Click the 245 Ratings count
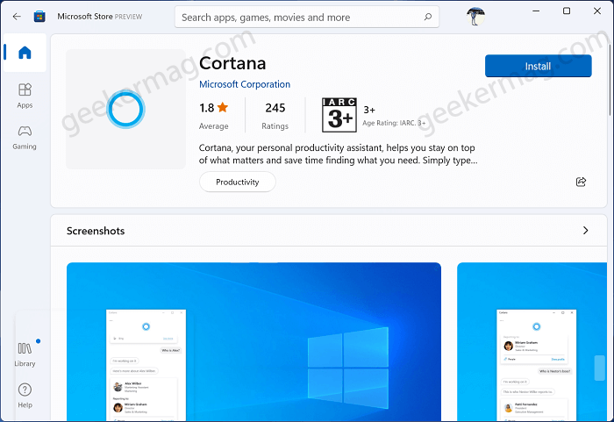614x422 pixels. [x=275, y=116]
